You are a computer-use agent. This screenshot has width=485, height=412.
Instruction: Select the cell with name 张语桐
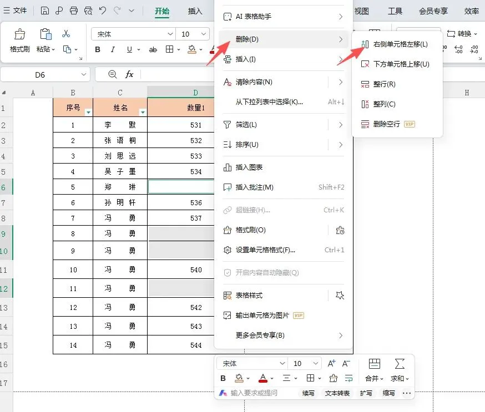tap(120, 141)
